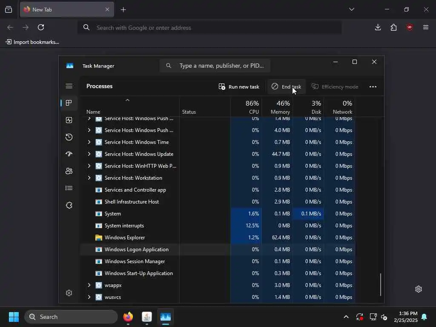Select System process row
436x327 pixels.
pos(218,214)
